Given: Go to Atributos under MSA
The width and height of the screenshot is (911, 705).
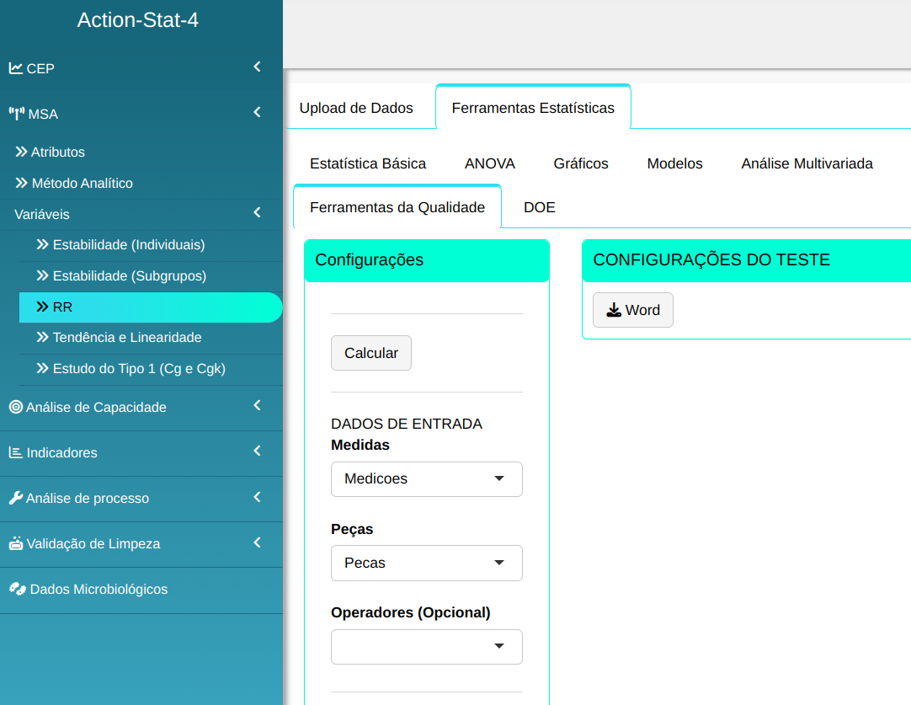Looking at the screenshot, I should 57,152.
